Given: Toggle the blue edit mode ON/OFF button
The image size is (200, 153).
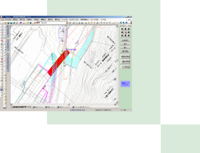Looking at the screenshot, I should 125,84.
